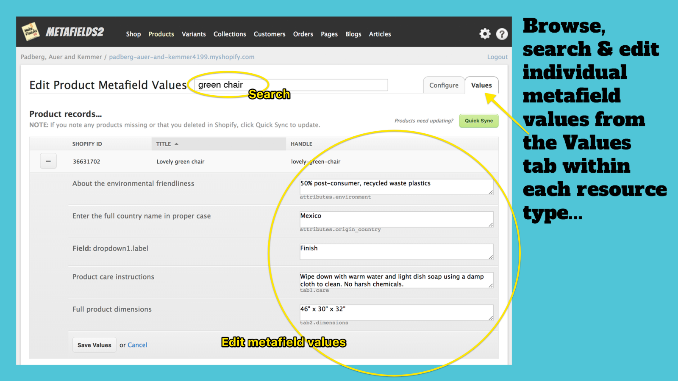Collapse the Lovely green chair product row

[48, 161]
